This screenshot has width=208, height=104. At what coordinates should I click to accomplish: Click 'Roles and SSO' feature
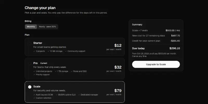point(79,71)
